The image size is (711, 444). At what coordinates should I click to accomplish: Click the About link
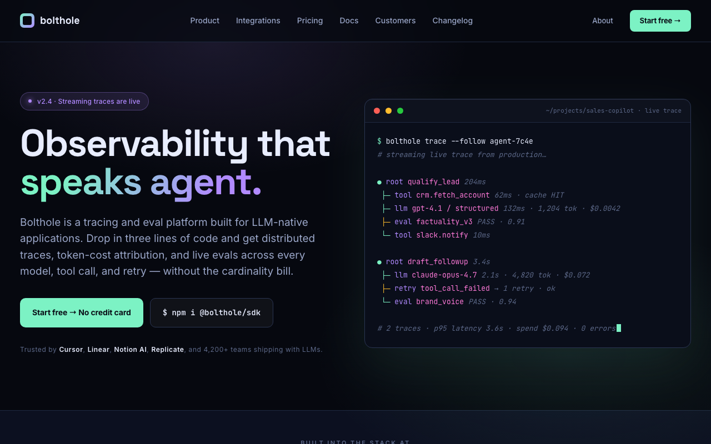[603, 21]
